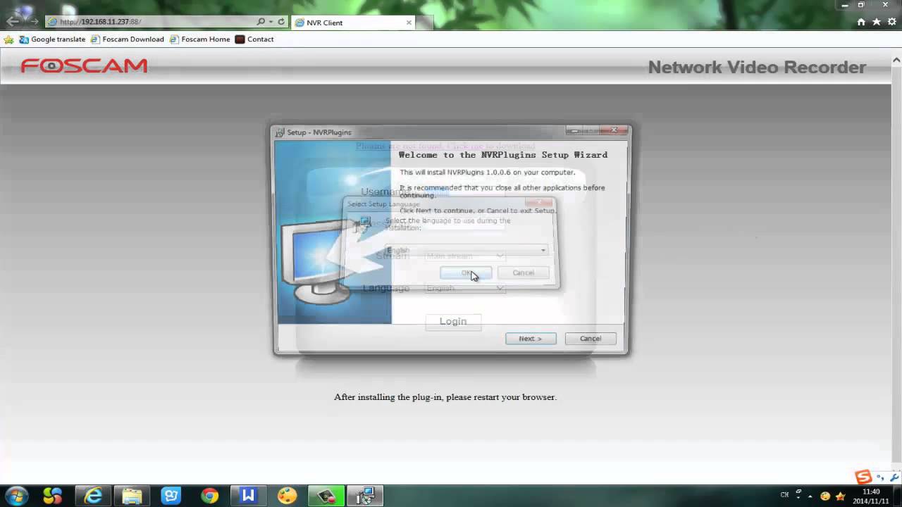The image size is (902, 507).
Task: Select the NVR Client tab
Action: tap(353, 23)
